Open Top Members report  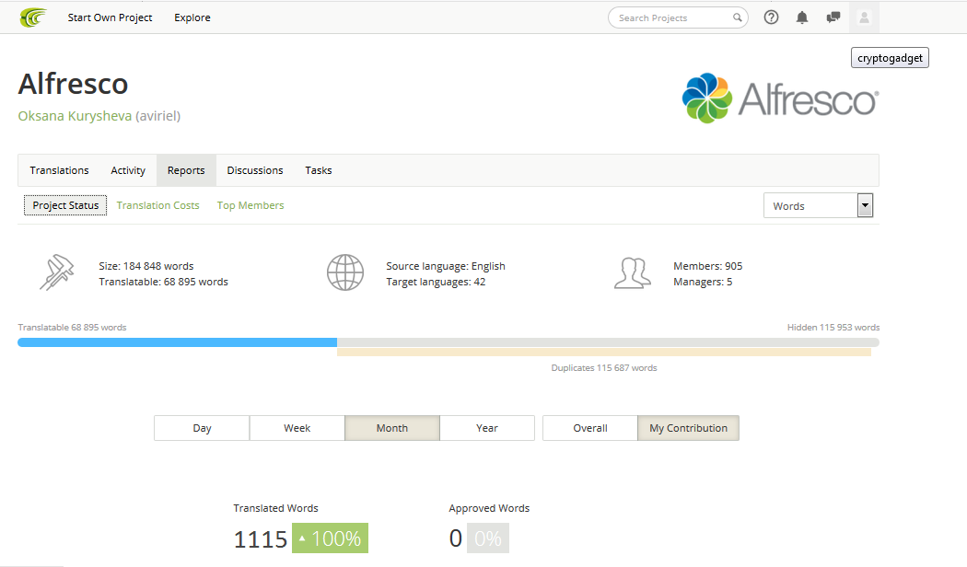(x=250, y=205)
